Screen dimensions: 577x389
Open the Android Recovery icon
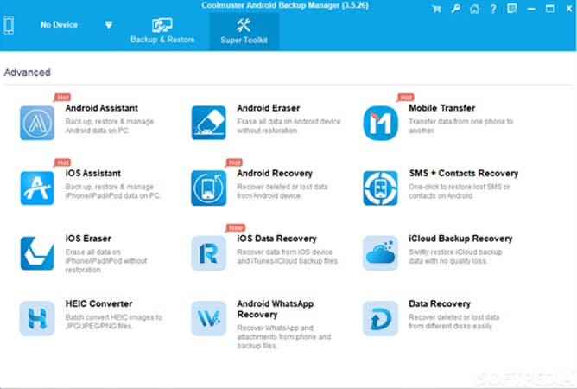209,188
